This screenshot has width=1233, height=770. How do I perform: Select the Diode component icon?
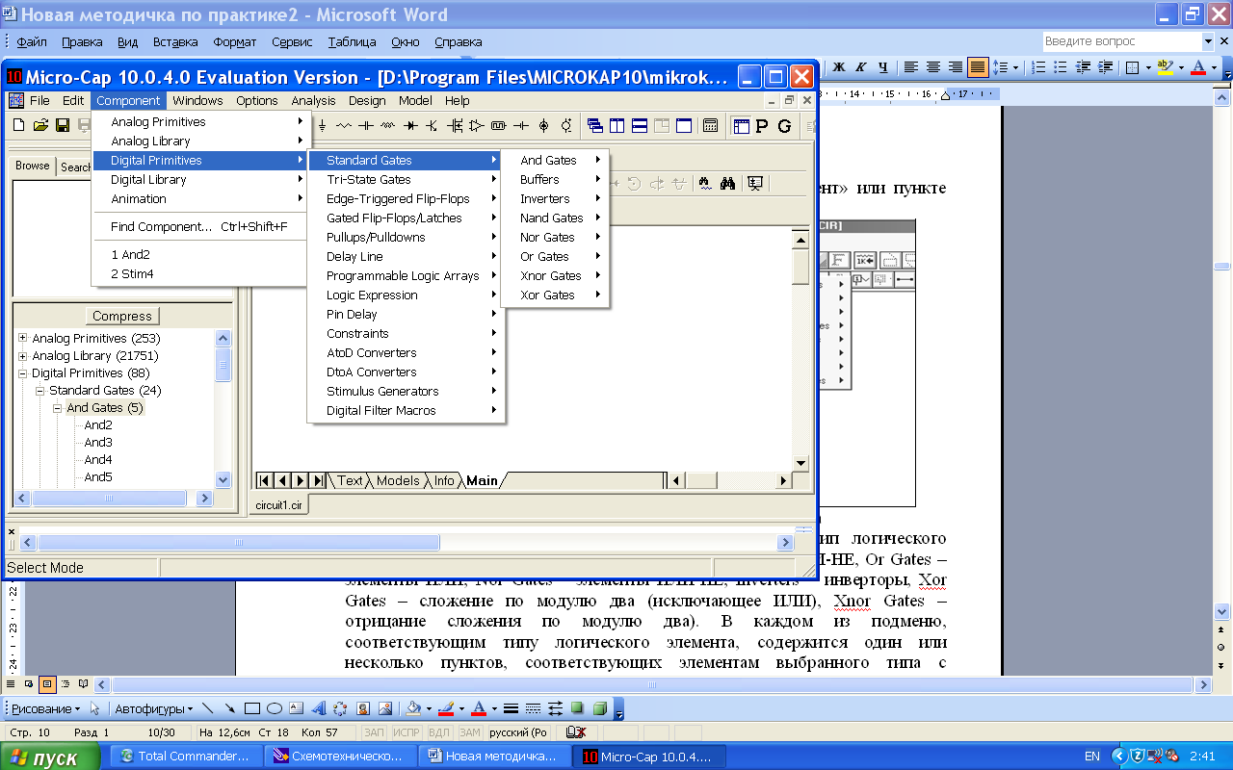[x=410, y=125]
